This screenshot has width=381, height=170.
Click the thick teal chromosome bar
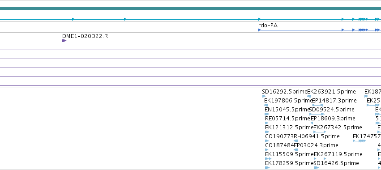191,8
